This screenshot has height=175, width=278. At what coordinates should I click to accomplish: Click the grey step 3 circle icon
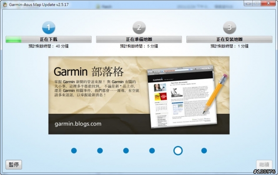229,27
